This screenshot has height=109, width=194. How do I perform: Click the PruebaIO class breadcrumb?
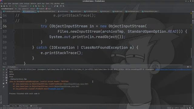pos(40,9)
